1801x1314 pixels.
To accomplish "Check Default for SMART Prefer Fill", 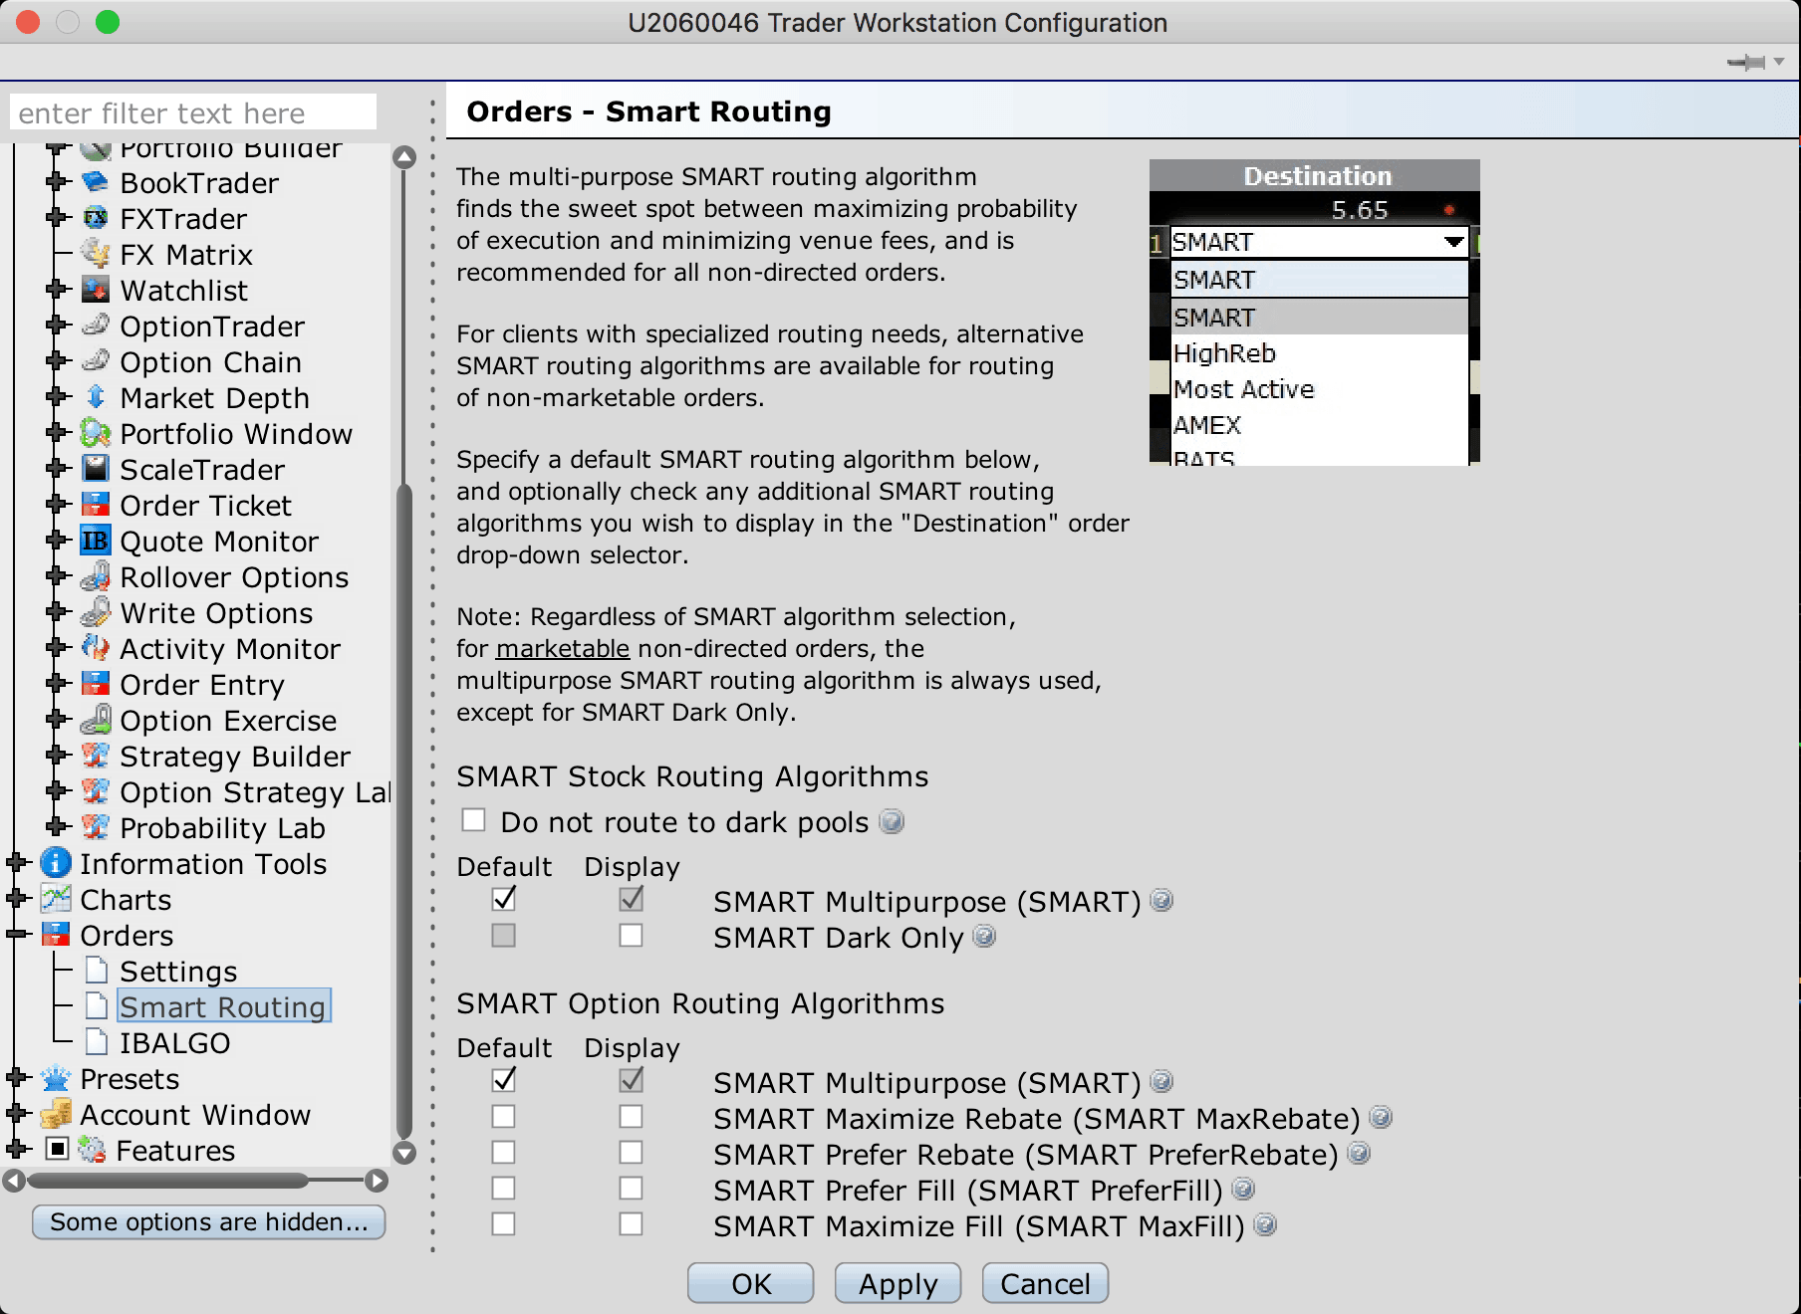I will click(503, 1189).
